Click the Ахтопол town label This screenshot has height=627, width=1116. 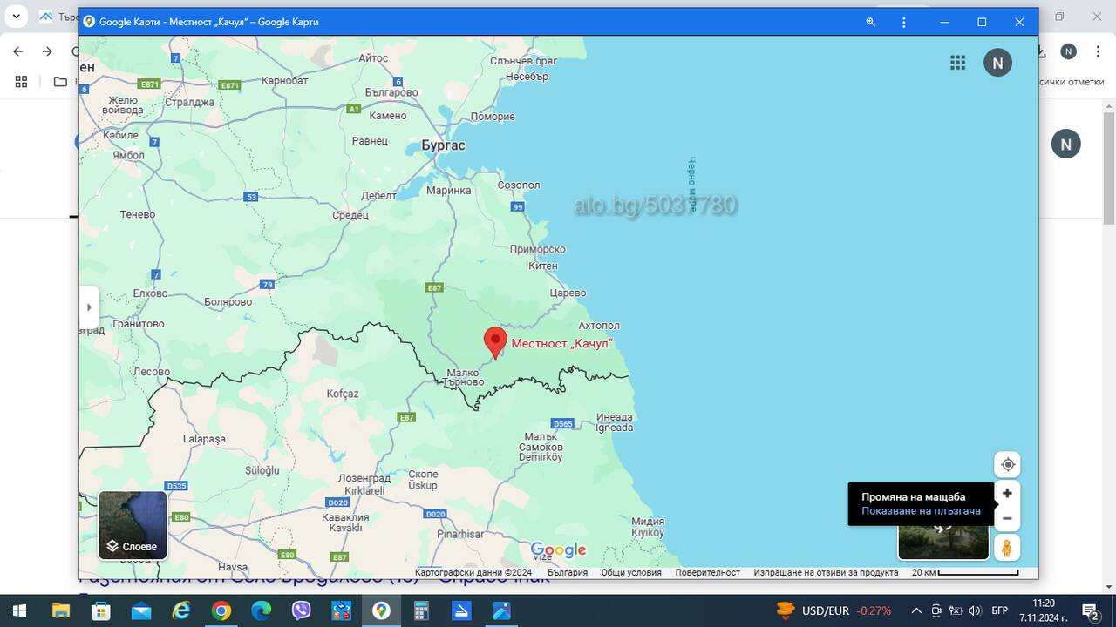pos(599,326)
